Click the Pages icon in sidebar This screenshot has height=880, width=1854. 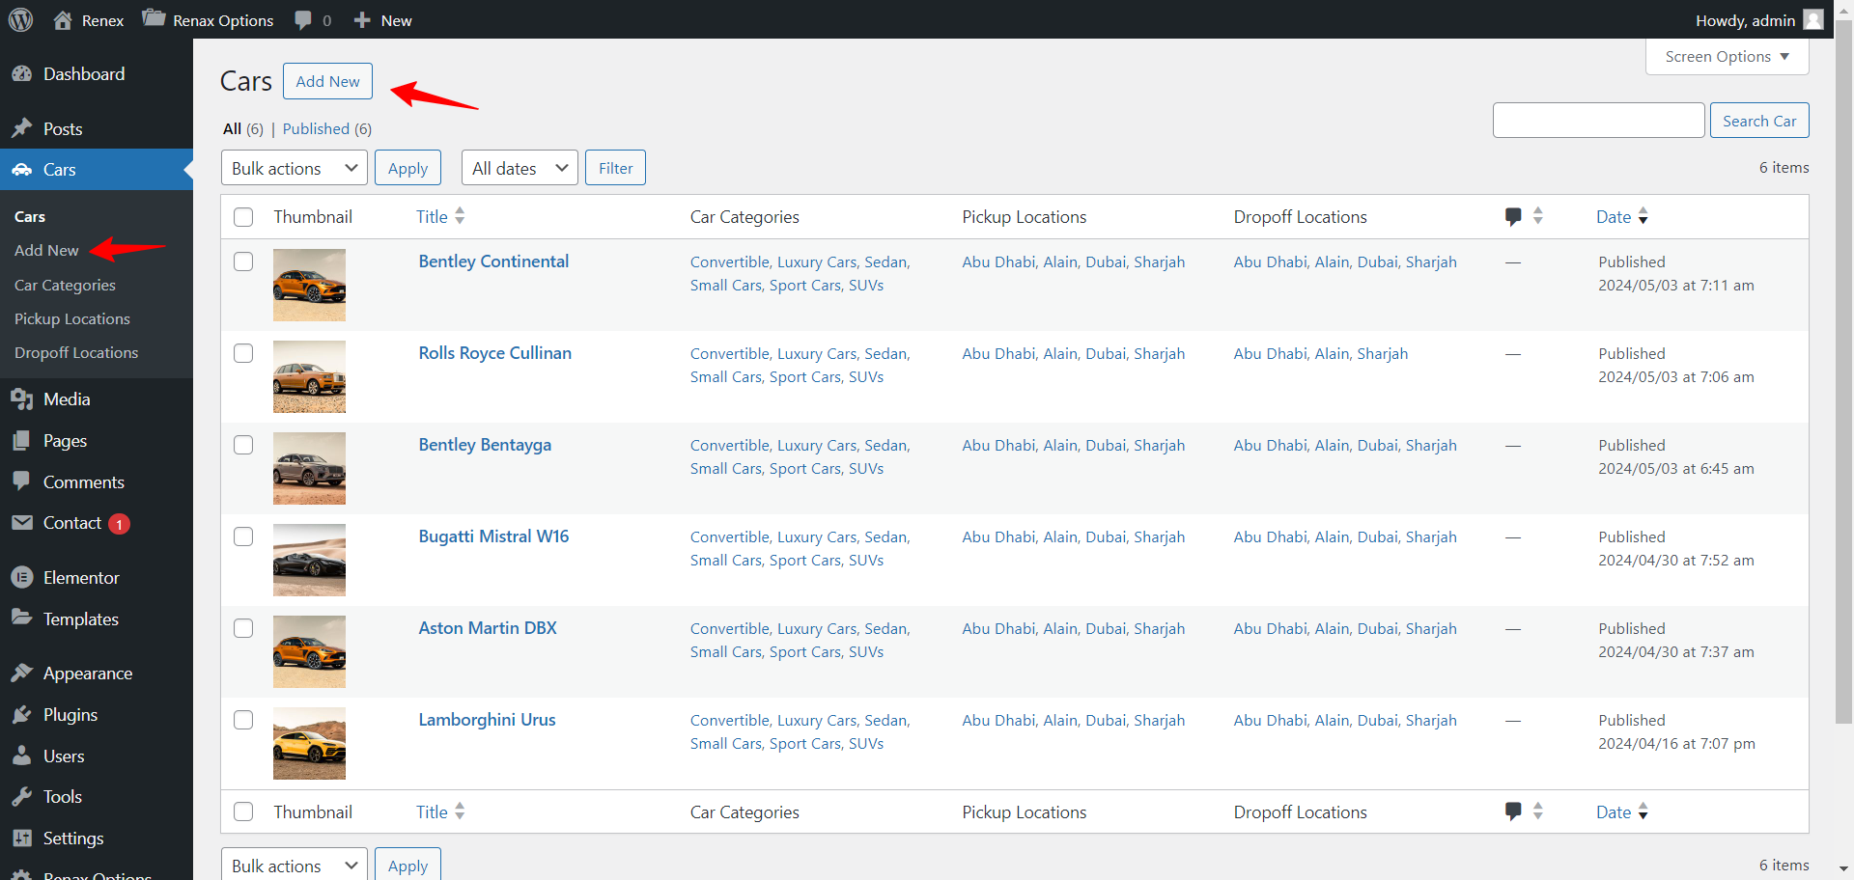[22, 441]
